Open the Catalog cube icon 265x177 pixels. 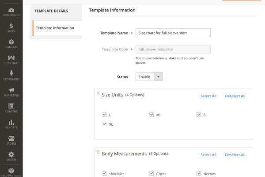pyautogui.click(x=11, y=43)
